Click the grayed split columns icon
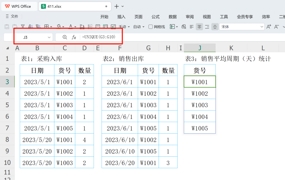The height and width of the screenshot is (180, 285). point(90,27)
